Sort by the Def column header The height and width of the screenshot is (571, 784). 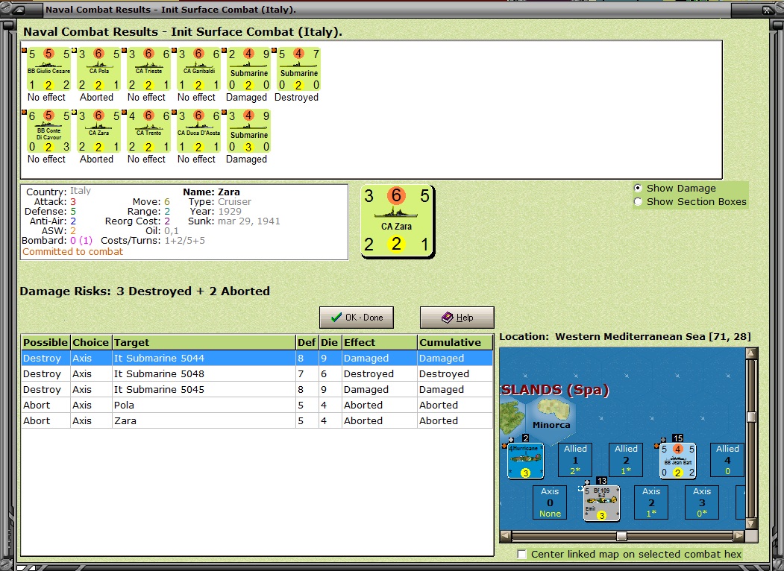[x=307, y=342]
